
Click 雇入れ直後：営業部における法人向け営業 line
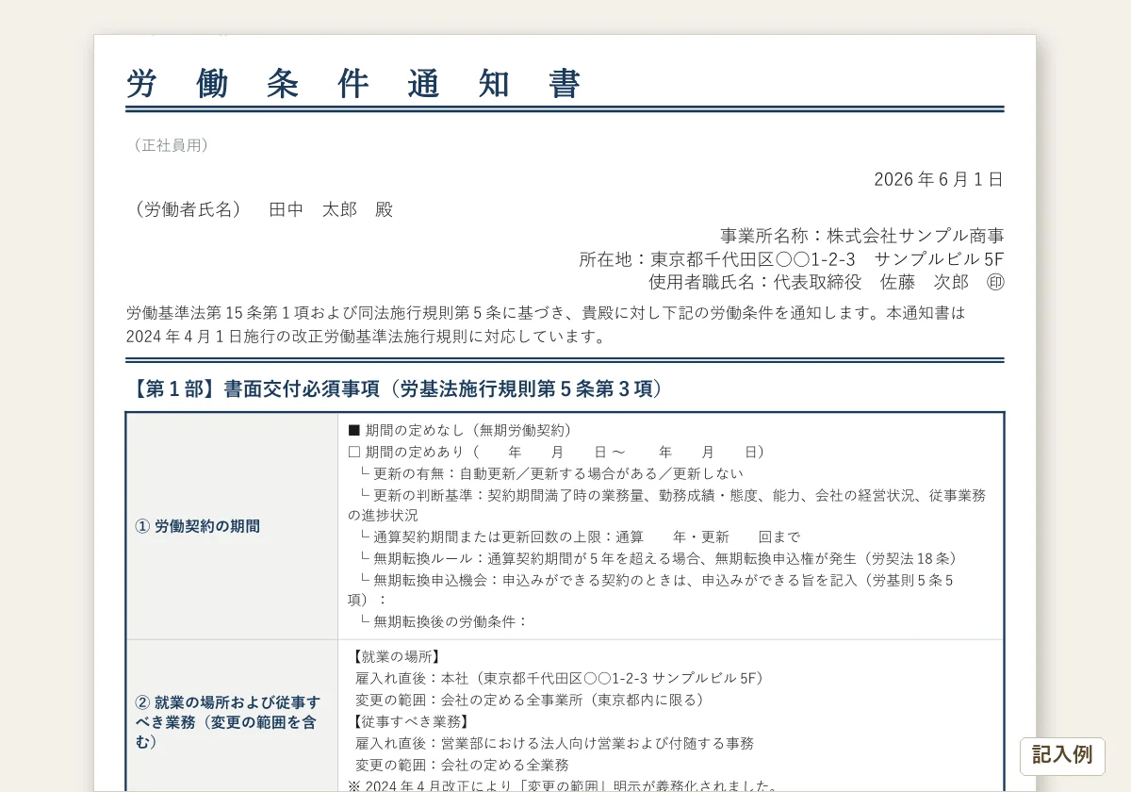tap(554, 743)
